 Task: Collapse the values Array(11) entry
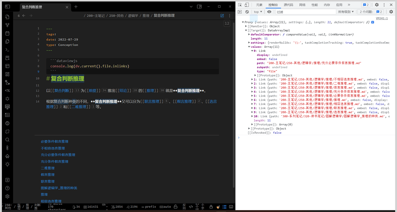pyautogui.click(x=249, y=47)
